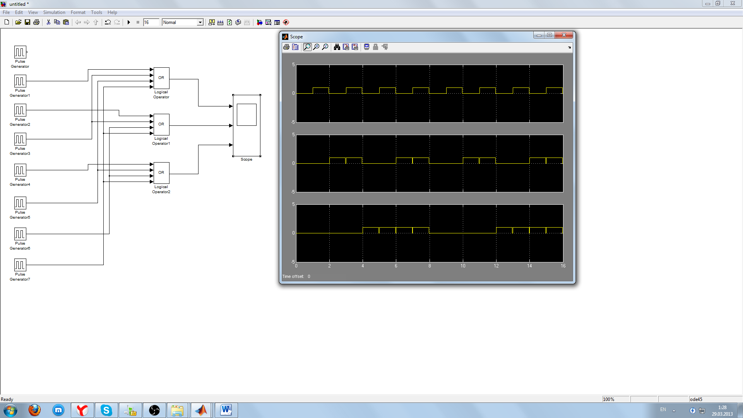
Task: Select Zoom X-axis tool in Scope
Action: point(316,47)
